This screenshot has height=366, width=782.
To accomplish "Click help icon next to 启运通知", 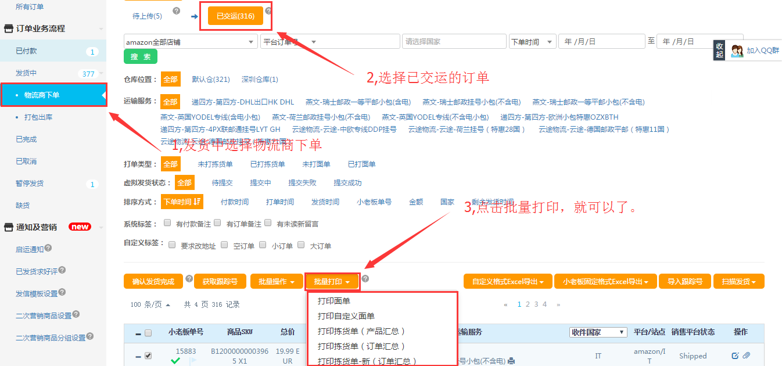I will click(x=48, y=248).
